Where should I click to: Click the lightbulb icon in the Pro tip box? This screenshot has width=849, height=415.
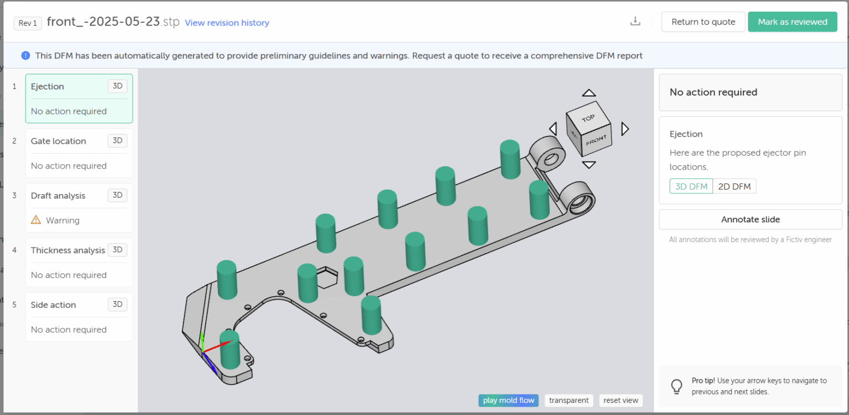pos(677,386)
